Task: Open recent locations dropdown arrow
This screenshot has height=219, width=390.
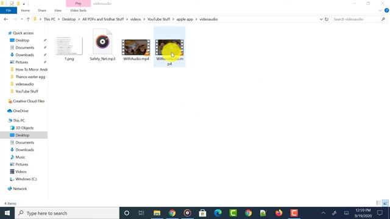Action: pyautogui.click(x=22, y=19)
